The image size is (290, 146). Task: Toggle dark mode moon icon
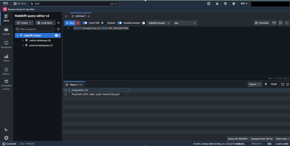[x=6, y=129]
